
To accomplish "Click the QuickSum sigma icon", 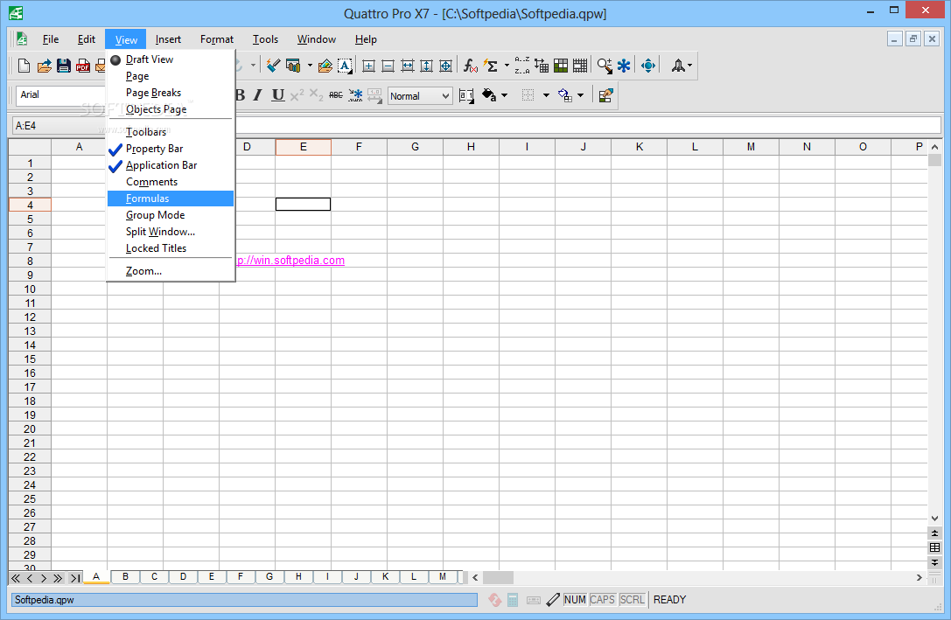I will coord(490,66).
